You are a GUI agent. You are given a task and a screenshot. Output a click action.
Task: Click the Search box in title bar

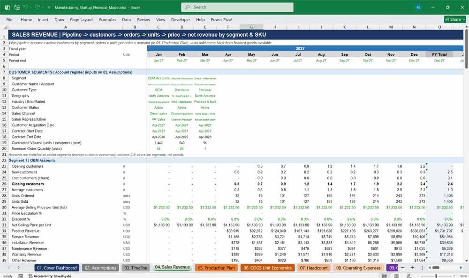point(237,7)
